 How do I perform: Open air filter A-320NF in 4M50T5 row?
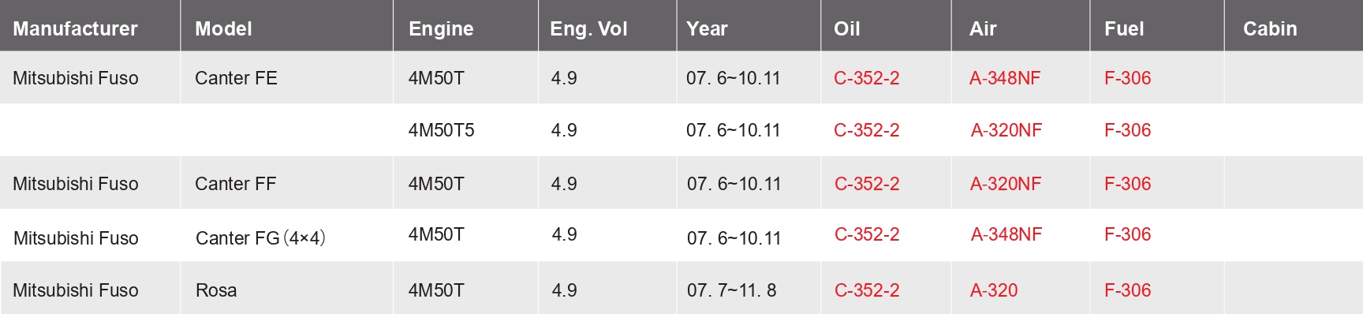pos(1006,130)
